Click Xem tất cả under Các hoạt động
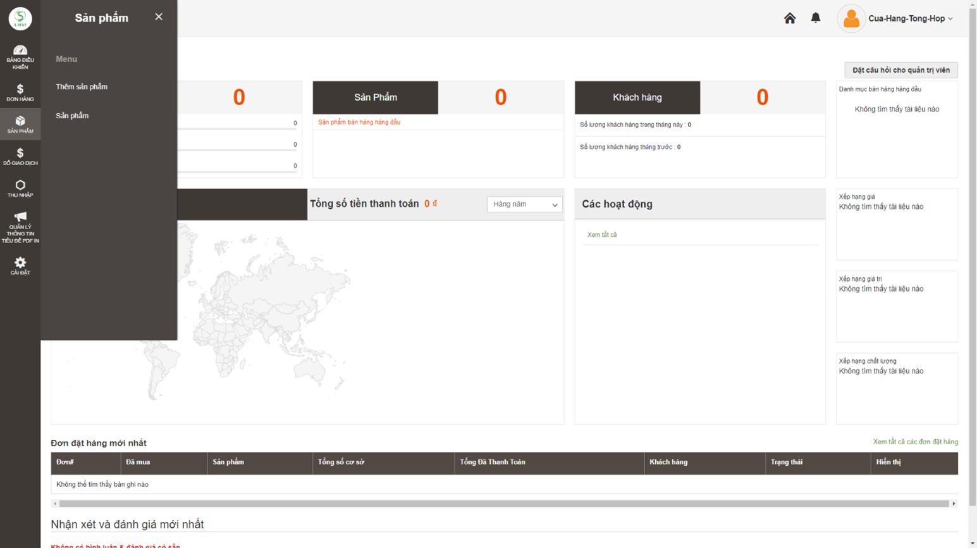Image resolution: width=977 pixels, height=548 pixels. coord(601,235)
